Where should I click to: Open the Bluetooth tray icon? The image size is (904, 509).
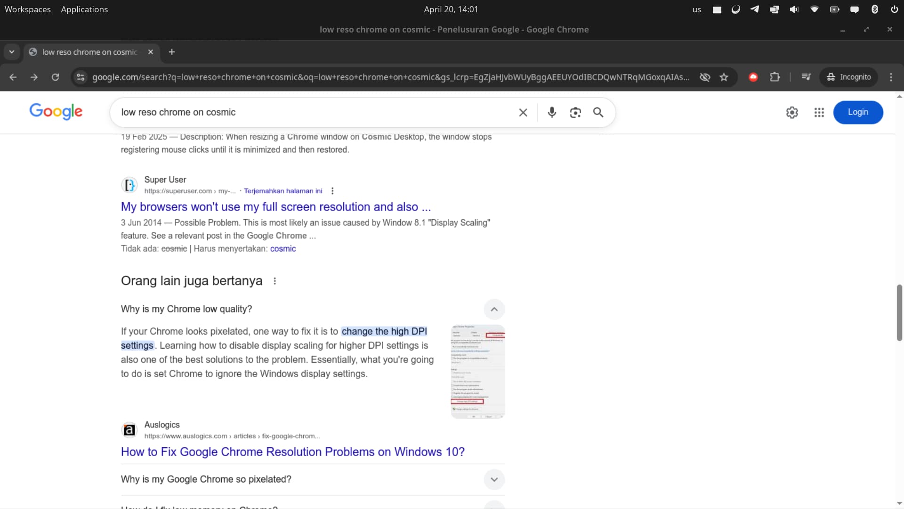[874, 9]
